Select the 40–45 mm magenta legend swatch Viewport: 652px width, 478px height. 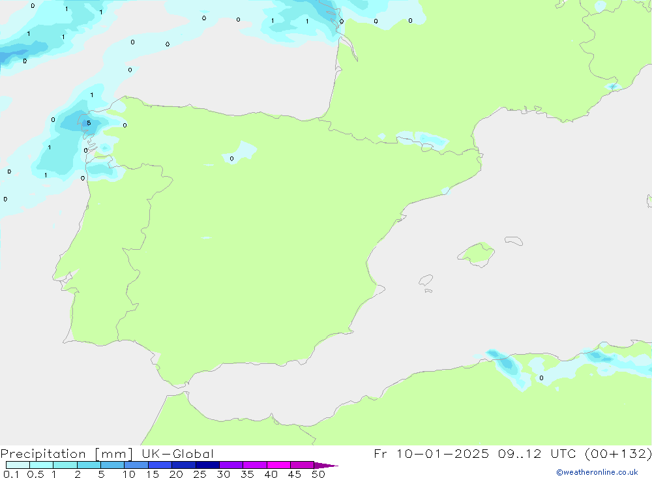tap(278, 465)
